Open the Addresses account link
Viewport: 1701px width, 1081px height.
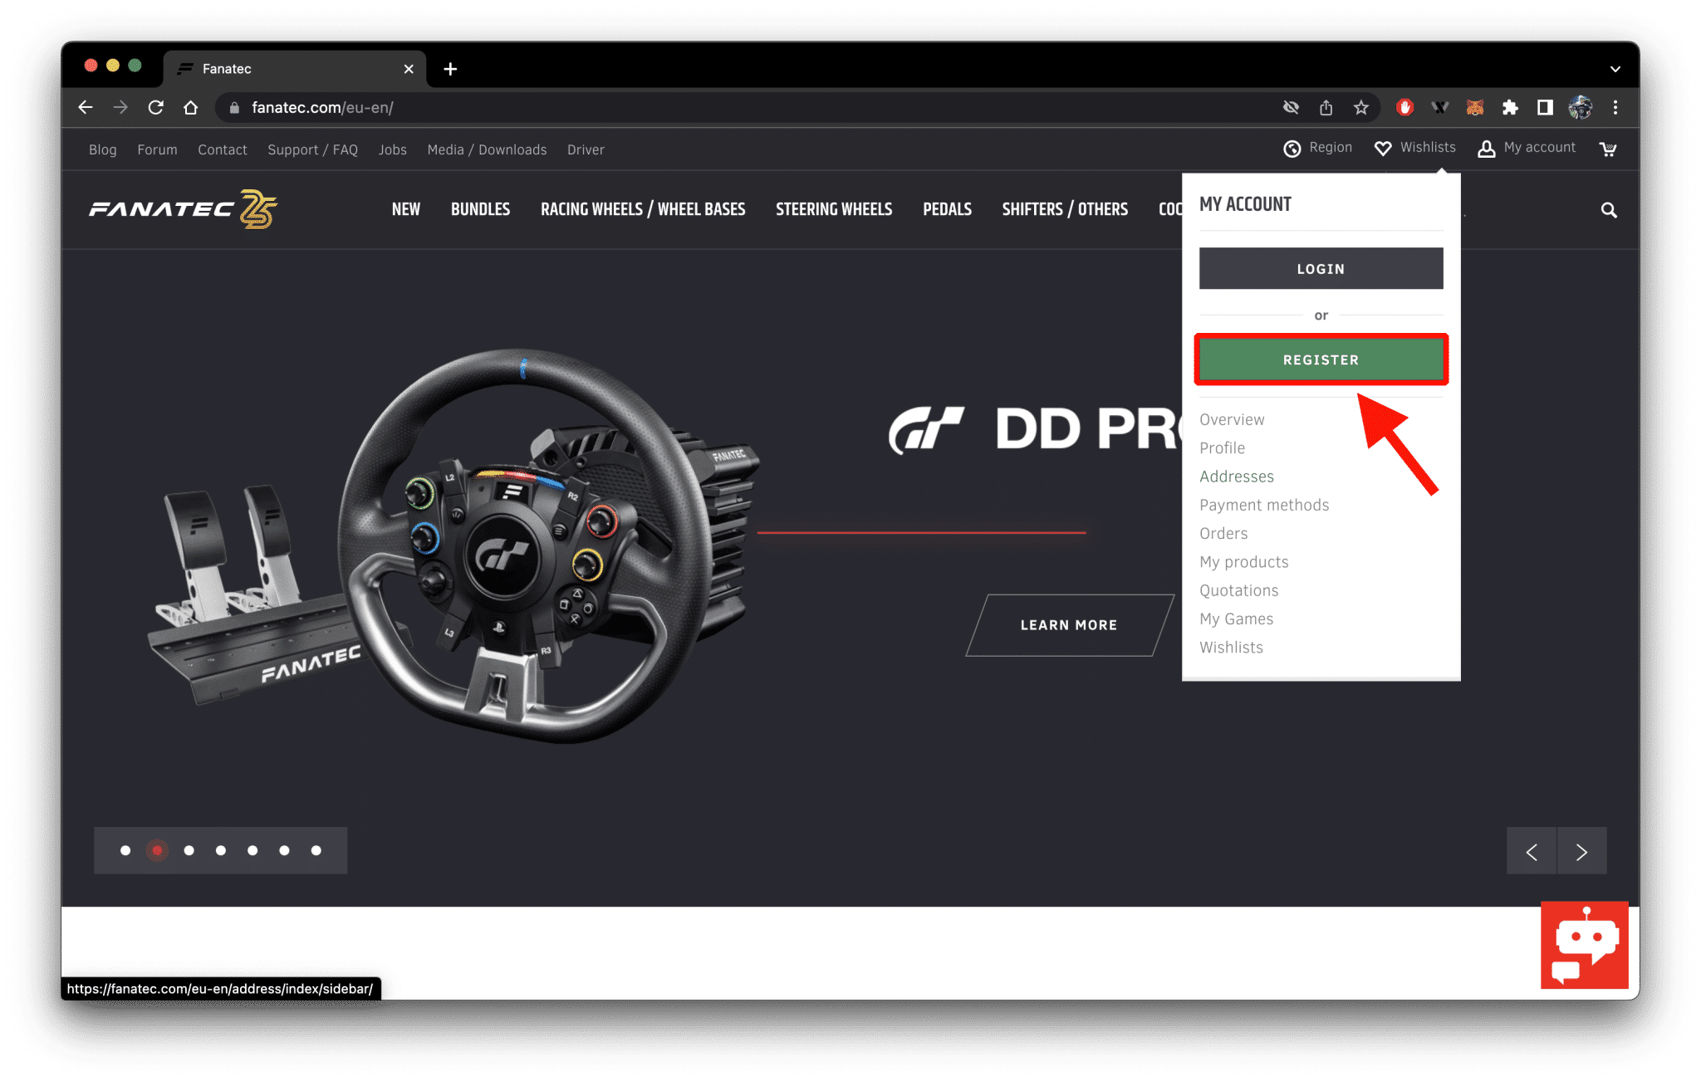(x=1237, y=476)
